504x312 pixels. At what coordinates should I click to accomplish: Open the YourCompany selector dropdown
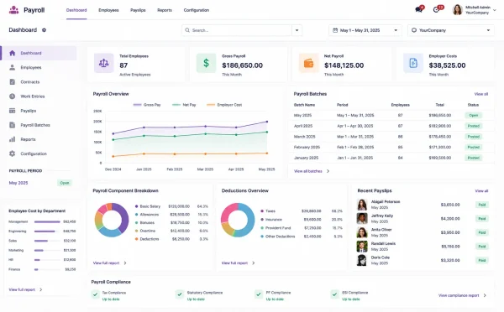[451, 30]
